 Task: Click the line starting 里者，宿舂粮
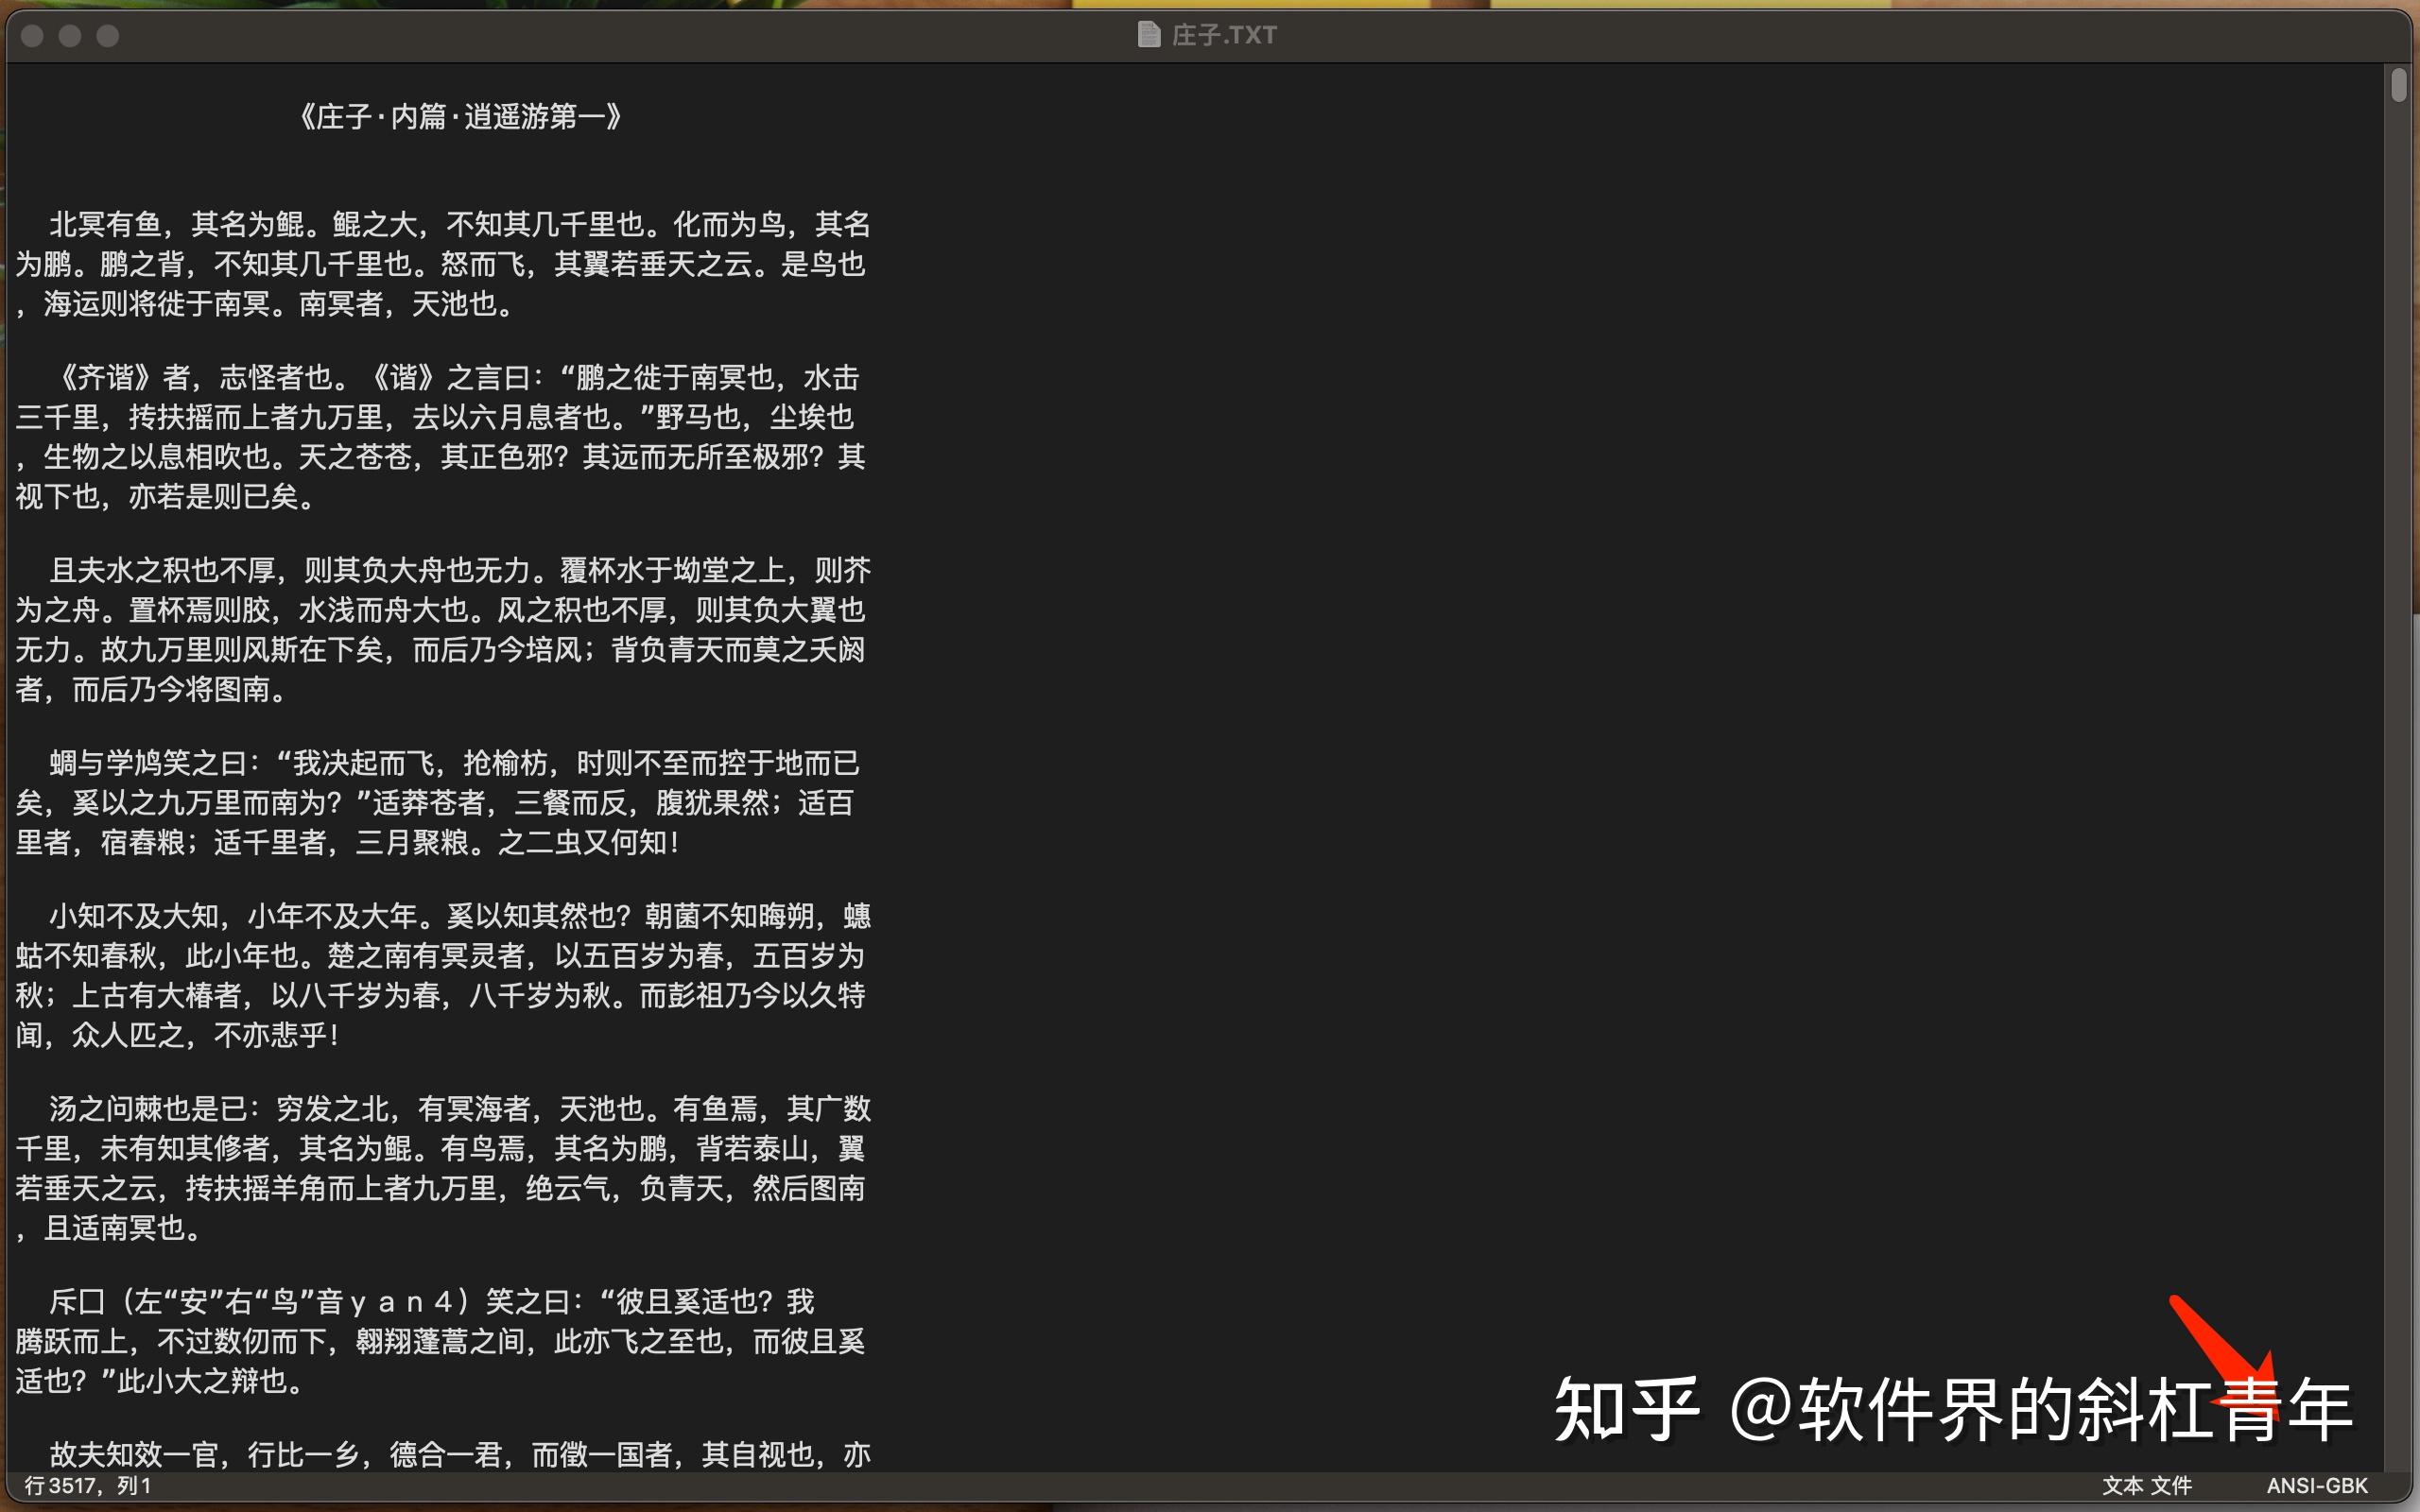pyautogui.click(x=350, y=842)
